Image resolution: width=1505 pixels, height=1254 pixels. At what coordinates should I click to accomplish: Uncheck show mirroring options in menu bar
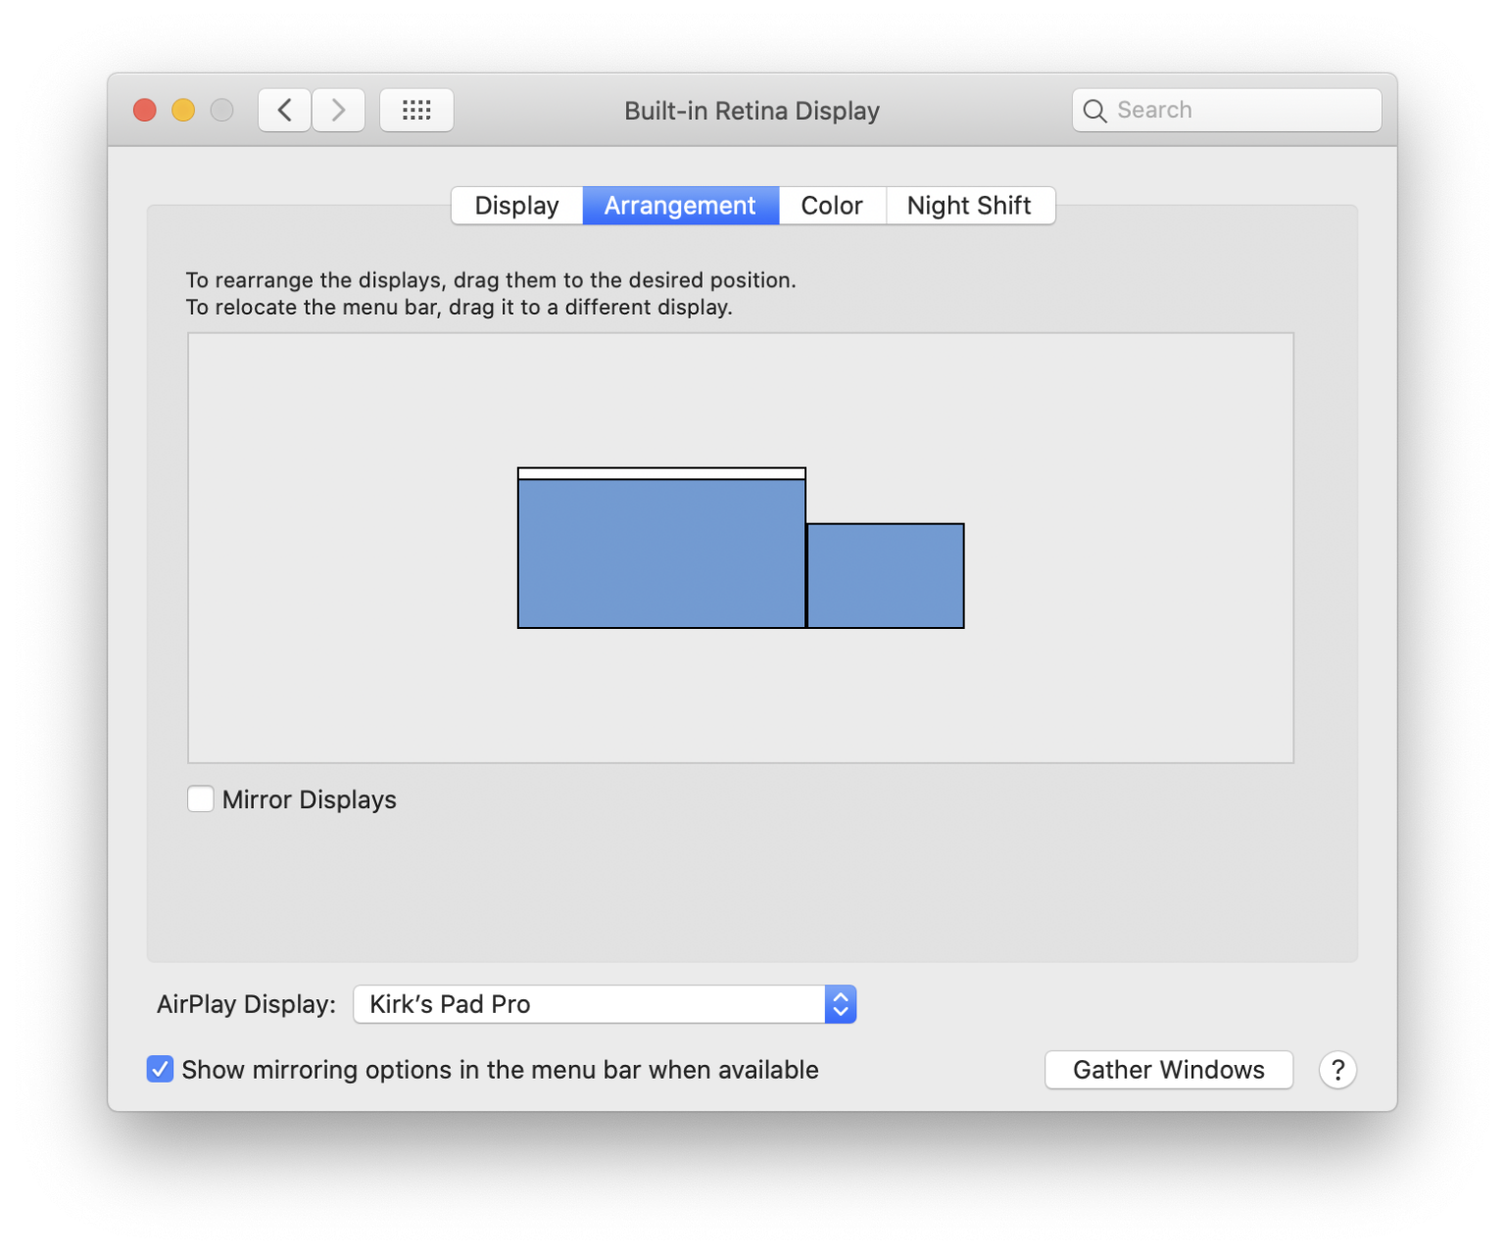(x=160, y=1069)
